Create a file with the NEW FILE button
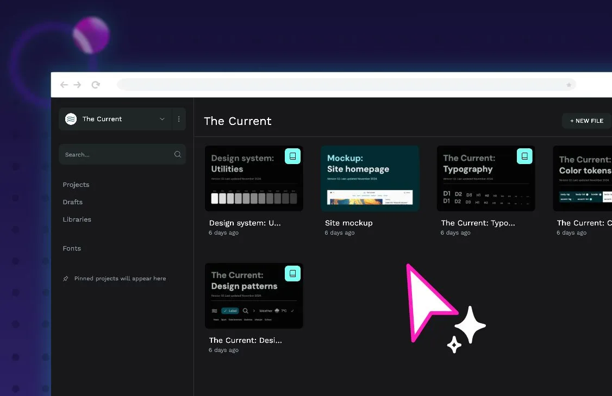This screenshot has width=612, height=396. [x=586, y=121]
